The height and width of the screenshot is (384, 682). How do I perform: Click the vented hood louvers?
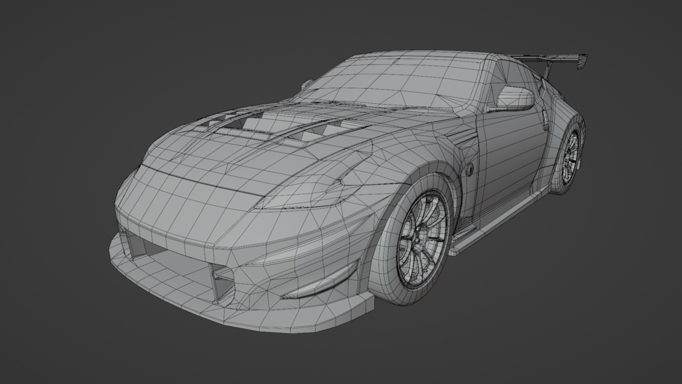278,125
